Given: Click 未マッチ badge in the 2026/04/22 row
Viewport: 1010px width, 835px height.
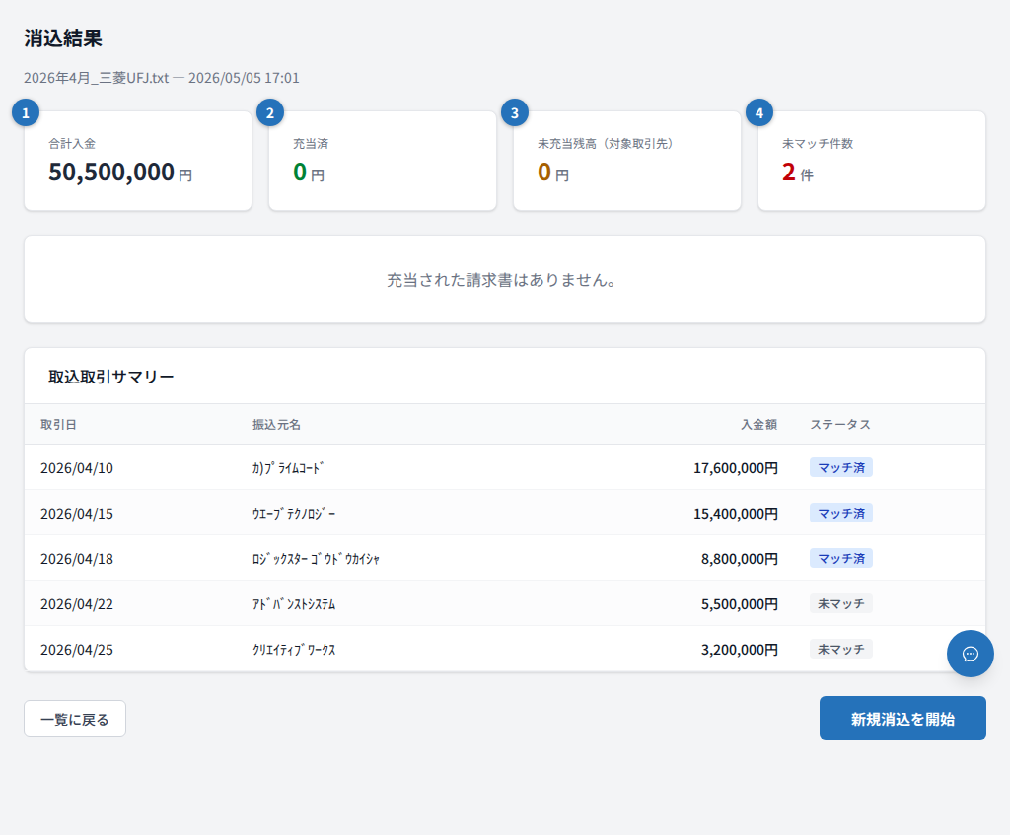Looking at the screenshot, I should (841, 603).
